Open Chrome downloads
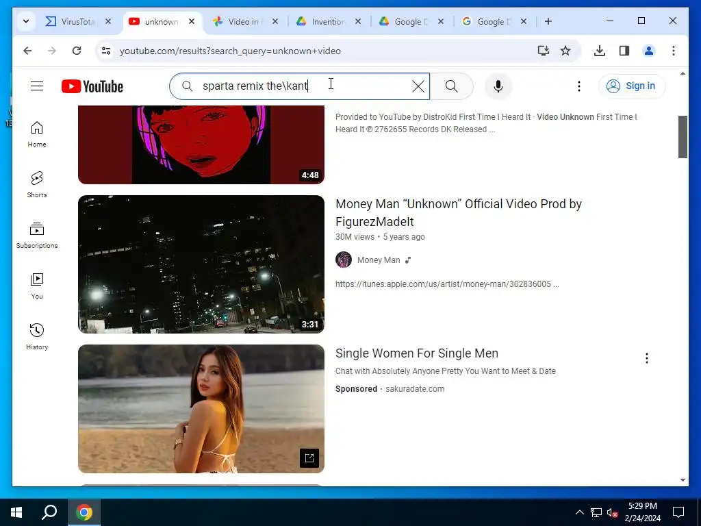Viewport: 701px width, 526px height. (600, 51)
